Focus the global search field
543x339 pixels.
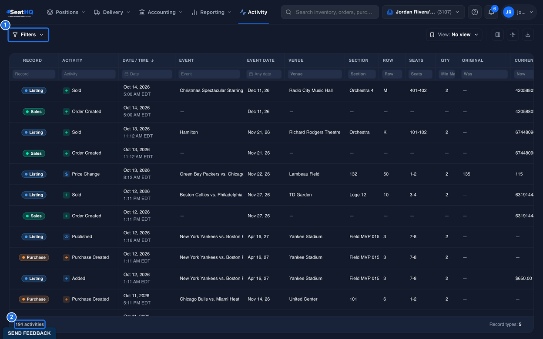coord(330,12)
